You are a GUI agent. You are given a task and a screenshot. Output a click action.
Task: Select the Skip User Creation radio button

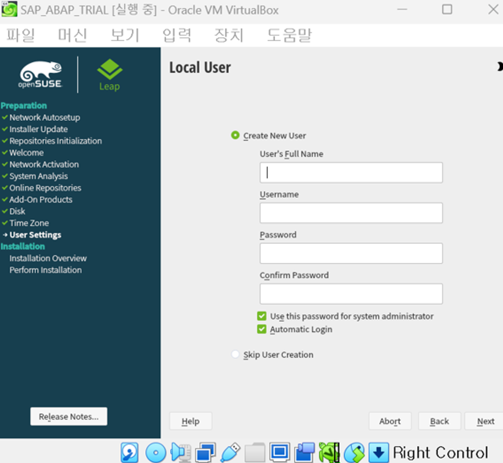(x=235, y=354)
